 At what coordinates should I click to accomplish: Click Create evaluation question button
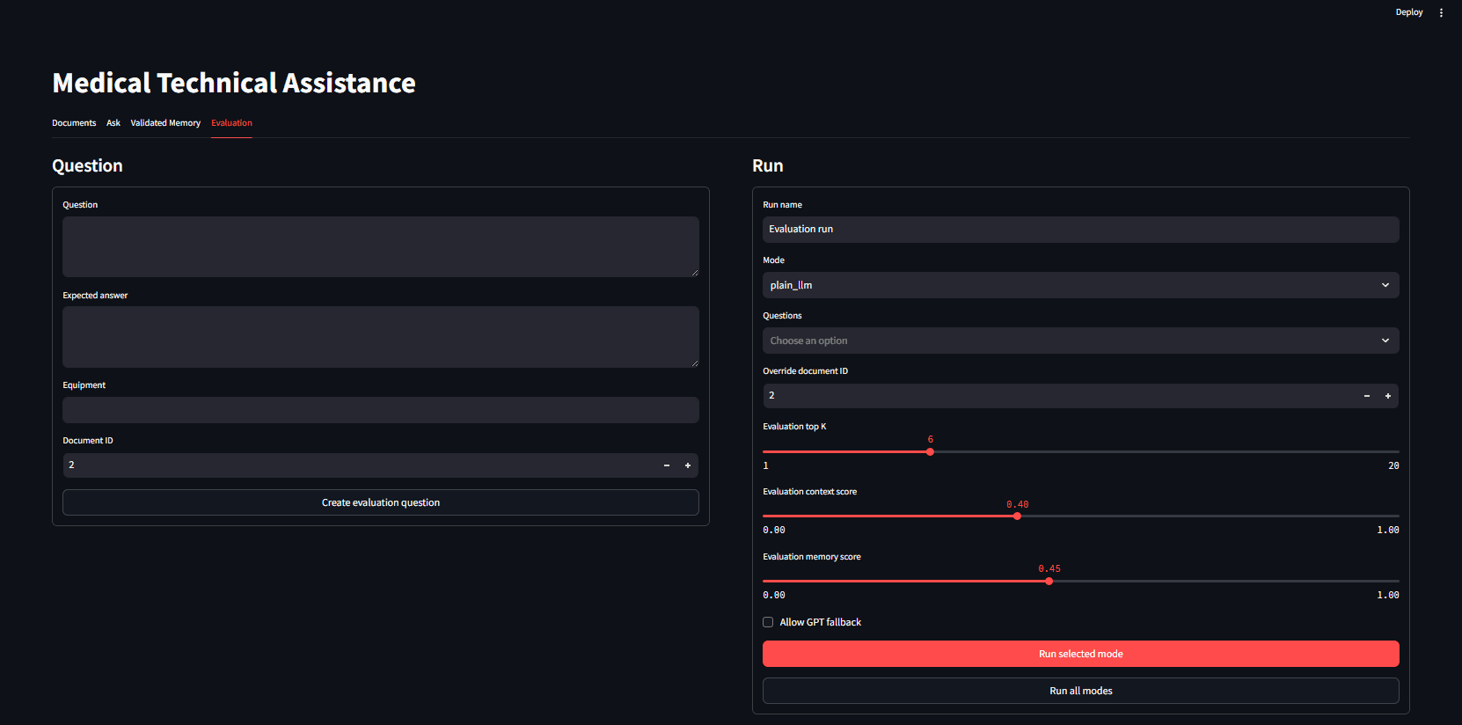(381, 502)
